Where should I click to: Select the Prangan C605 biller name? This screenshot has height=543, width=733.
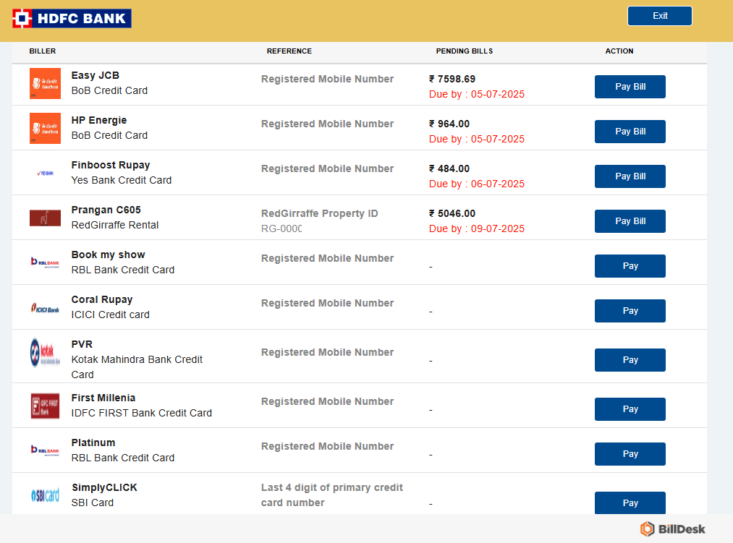[x=106, y=210]
